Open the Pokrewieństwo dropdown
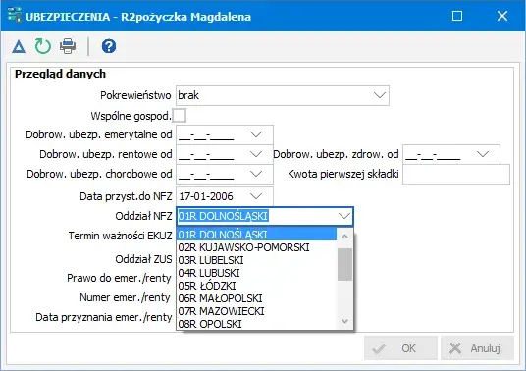 pyautogui.click(x=380, y=95)
